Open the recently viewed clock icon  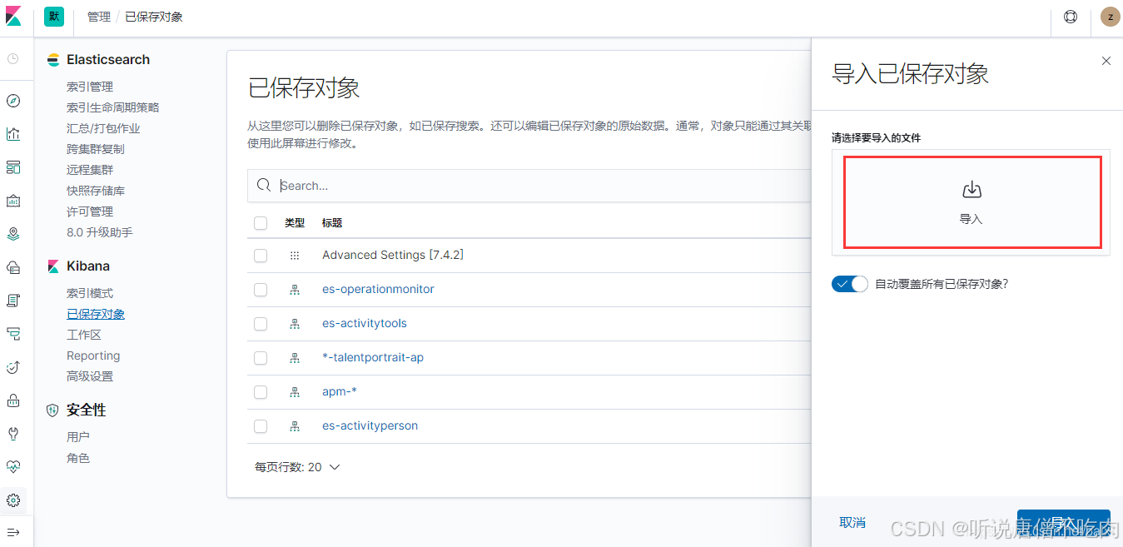point(13,59)
